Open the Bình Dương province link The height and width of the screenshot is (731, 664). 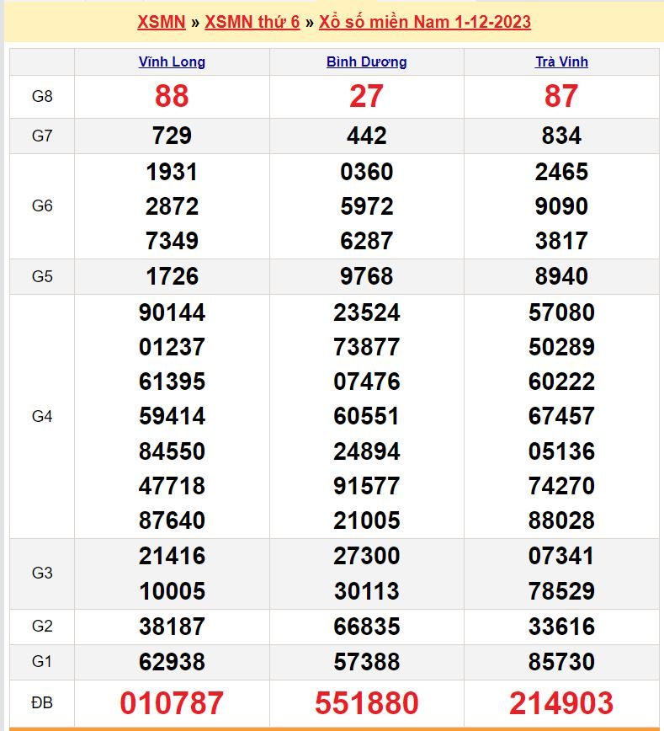367,61
